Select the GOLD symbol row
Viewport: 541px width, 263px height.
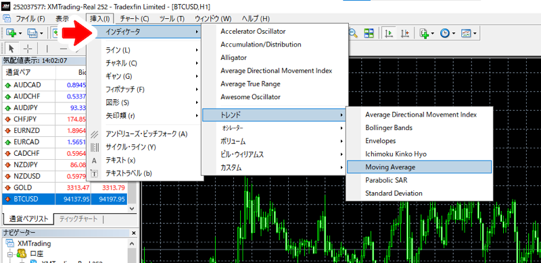pos(64,187)
